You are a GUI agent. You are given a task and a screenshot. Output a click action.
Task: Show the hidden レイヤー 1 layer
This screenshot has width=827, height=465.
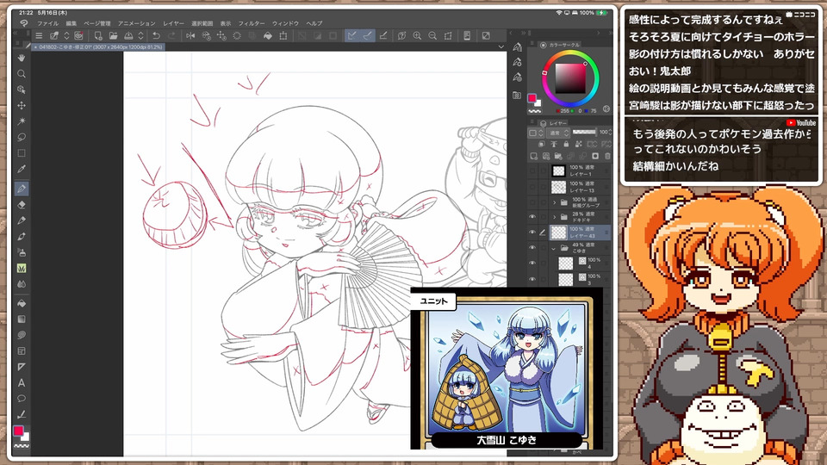pyautogui.click(x=532, y=170)
